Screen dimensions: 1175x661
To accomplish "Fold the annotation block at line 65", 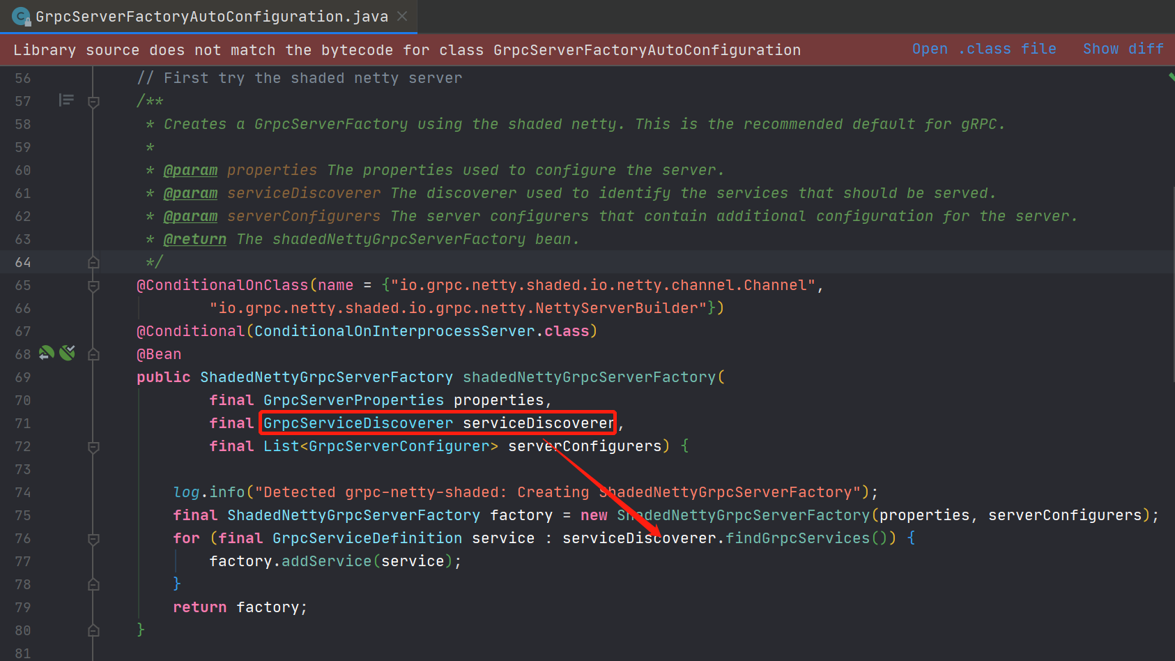I will 93,286.
